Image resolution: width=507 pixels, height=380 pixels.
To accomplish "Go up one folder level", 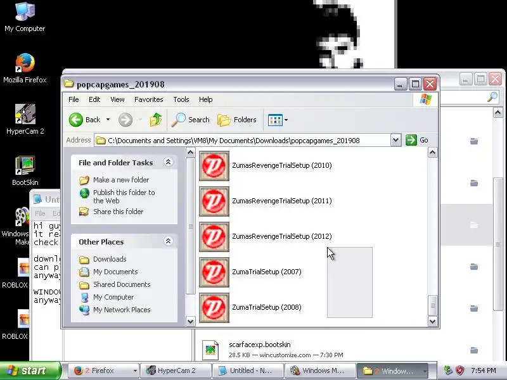I will (x=156, y=120).
